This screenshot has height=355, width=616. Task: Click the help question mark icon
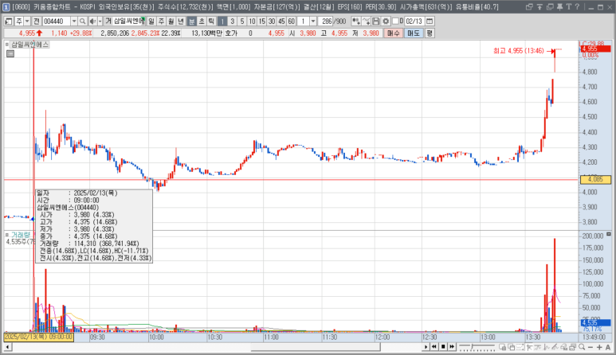coord(577,6)
